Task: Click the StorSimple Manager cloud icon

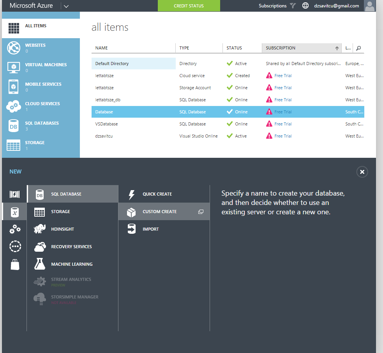Action: pos(40,299)
